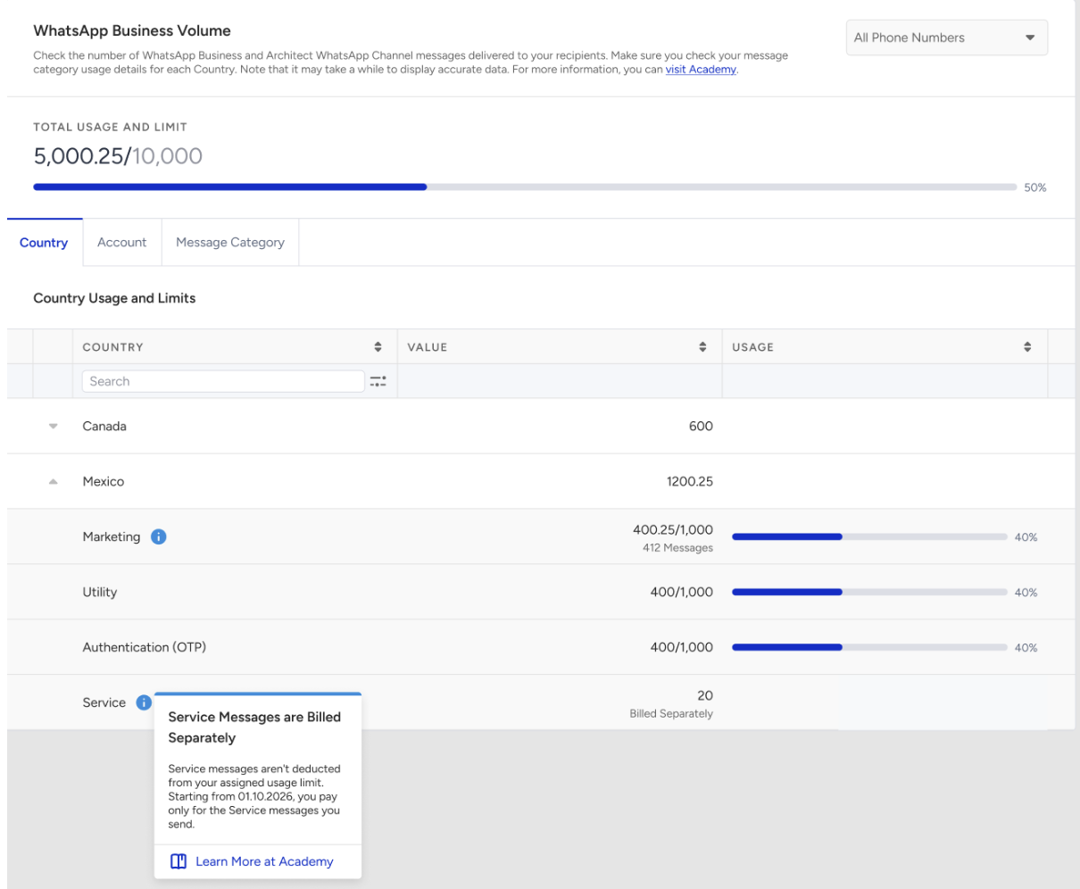The height and width of the screenshot is (889, 1080).
Task: Select the Utility row label
Action: tap(100, 593)
